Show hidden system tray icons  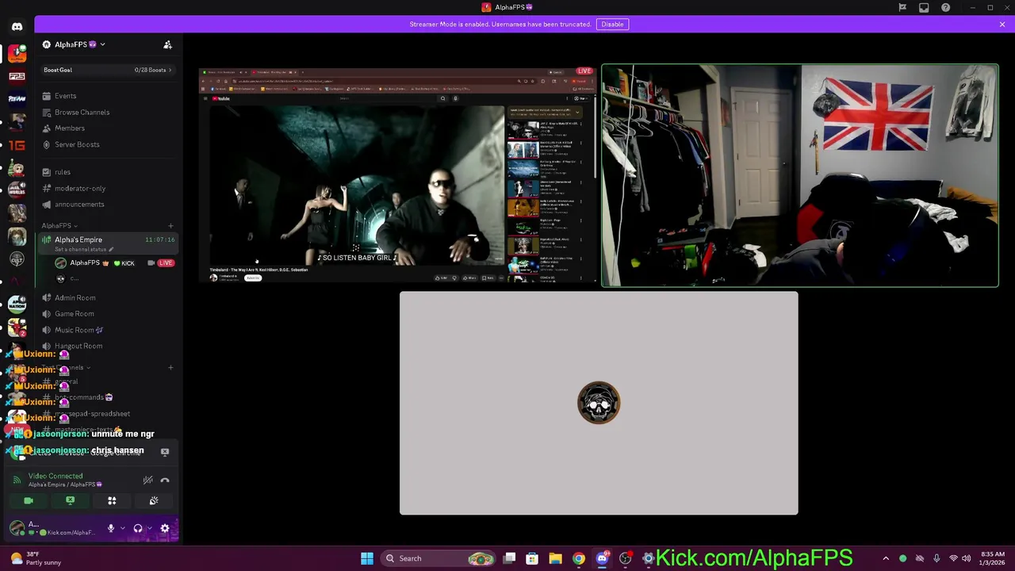click(886, 558)
